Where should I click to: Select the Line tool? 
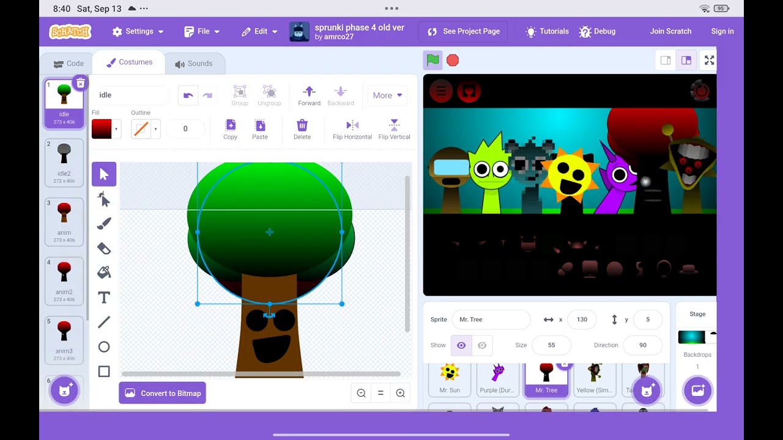(x=104, y=322)
